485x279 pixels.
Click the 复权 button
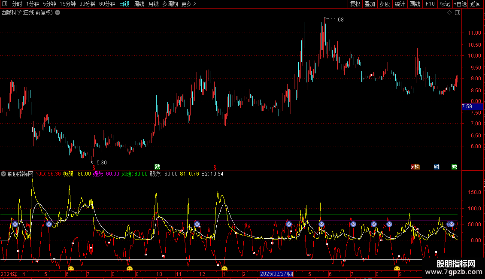pos(355,4)
